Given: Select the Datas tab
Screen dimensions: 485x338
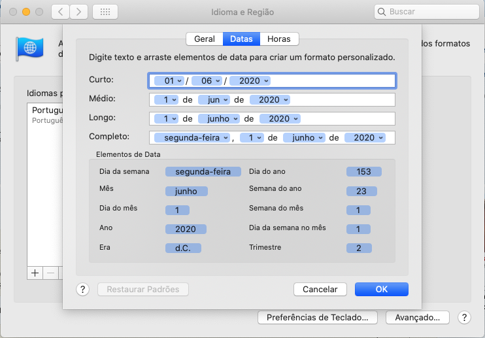Looking at the screenshot, I should click(241, 39).
